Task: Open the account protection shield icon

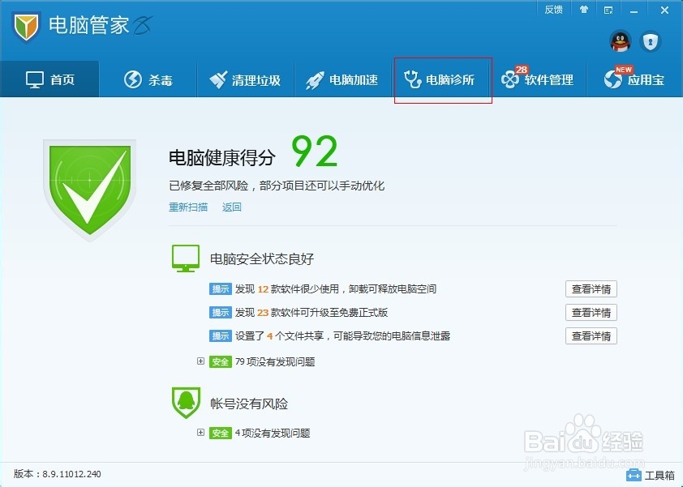Action: pyautogui.click(x=651, y=42)
